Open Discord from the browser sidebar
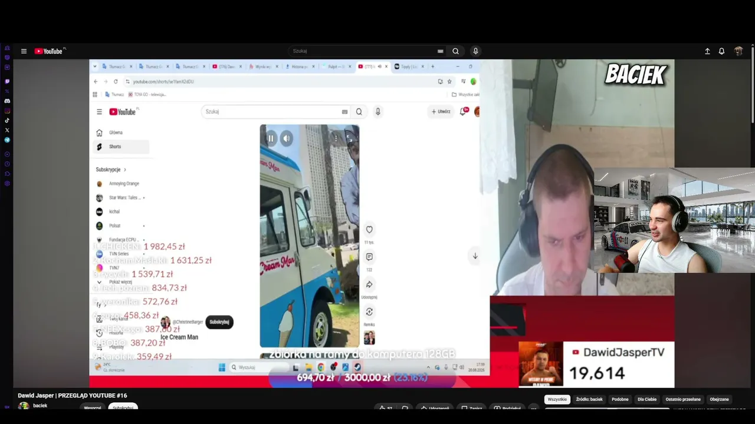Viewport: 755px width, 424px height. click(x=7, y=101)
